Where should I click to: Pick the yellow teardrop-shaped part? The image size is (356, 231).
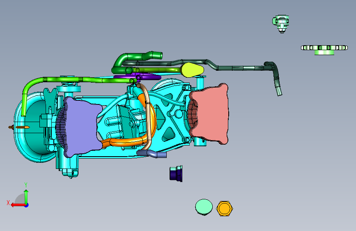(192, 70)
